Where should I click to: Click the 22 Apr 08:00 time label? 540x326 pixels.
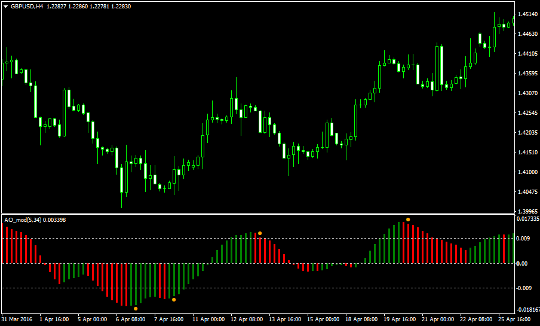(476, 319)
